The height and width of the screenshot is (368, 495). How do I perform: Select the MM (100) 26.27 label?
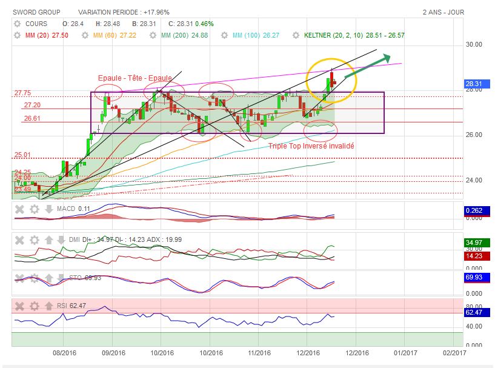[256, 35]
